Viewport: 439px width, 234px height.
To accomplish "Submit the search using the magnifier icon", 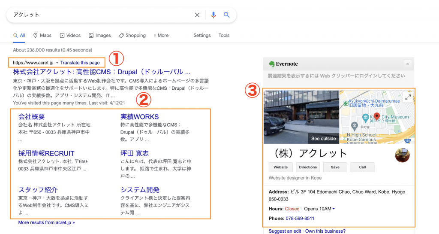I will tap(226, 15).
